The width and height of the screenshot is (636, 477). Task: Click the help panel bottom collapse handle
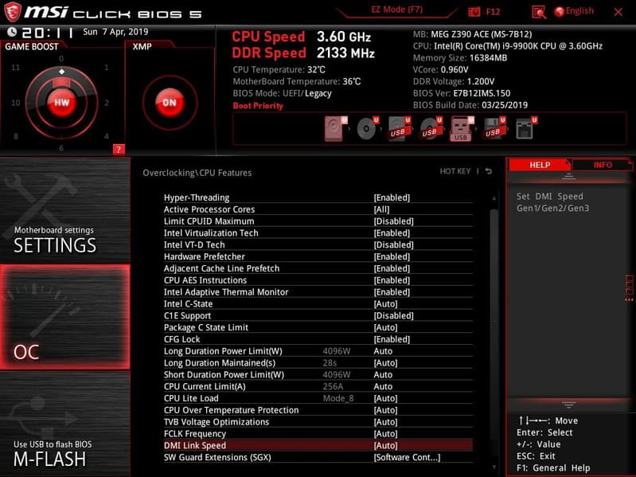click(568, 405)
